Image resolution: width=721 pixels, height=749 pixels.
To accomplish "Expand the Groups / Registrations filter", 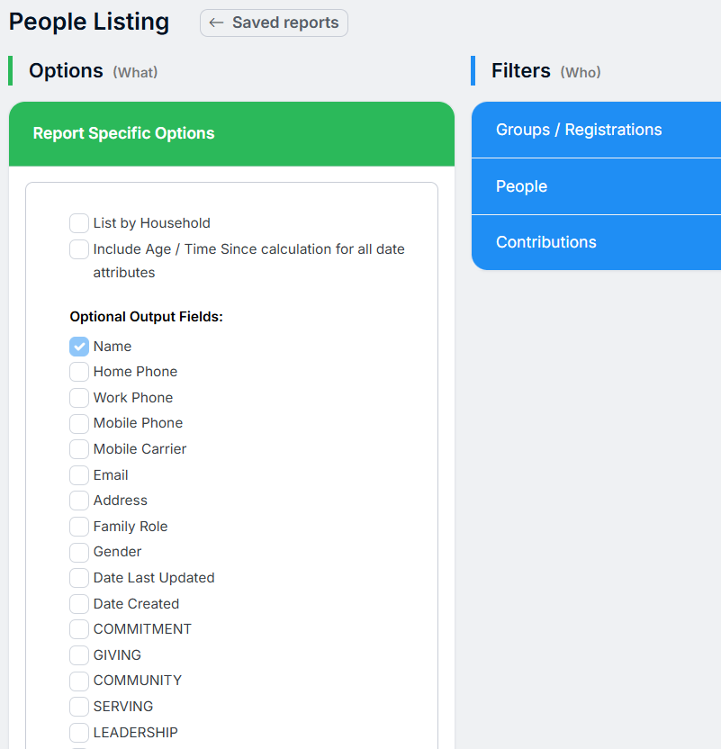I will pyautogui.click(x=596, y=130).
